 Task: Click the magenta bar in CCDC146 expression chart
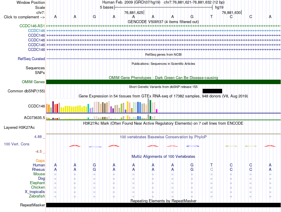click(x=157, y=111)
